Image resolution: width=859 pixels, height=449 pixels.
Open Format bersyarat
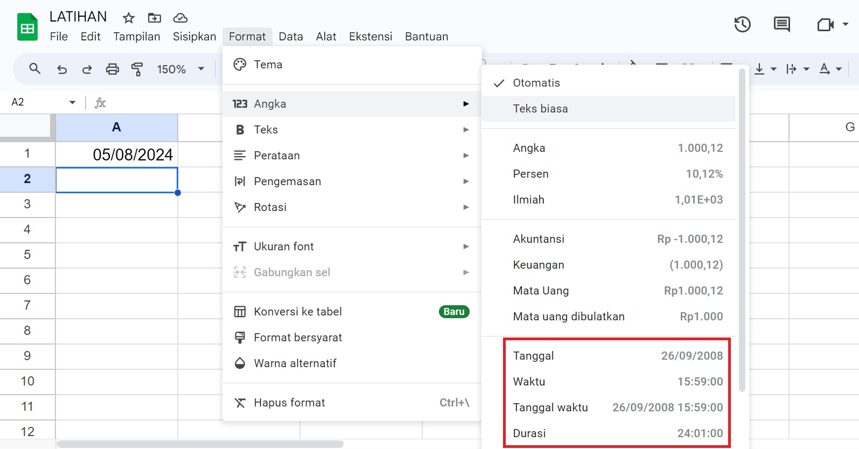click(x=352, y=338)
